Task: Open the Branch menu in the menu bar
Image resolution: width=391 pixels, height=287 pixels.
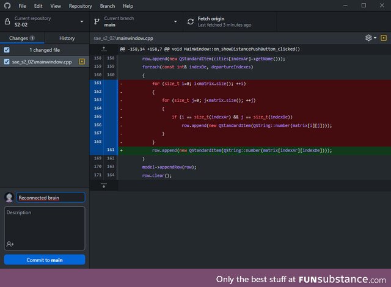Action: (107, 5)
